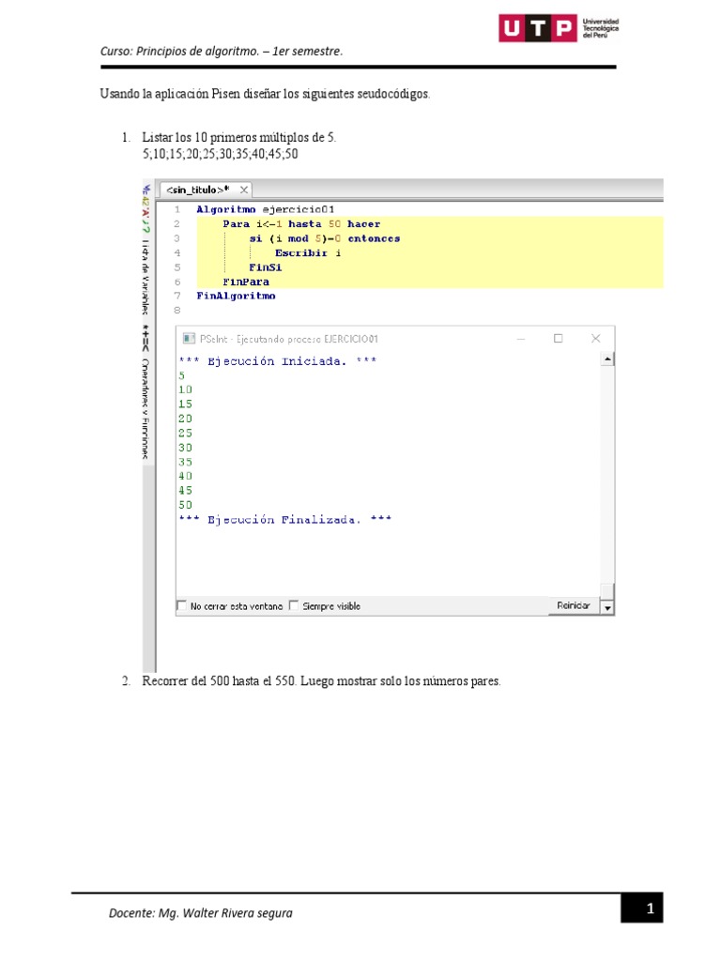The height and width of the screenshot is (961, 721).
Task: Click the 'Ejecución Finalizada' console message
Action: click(284, 520)
